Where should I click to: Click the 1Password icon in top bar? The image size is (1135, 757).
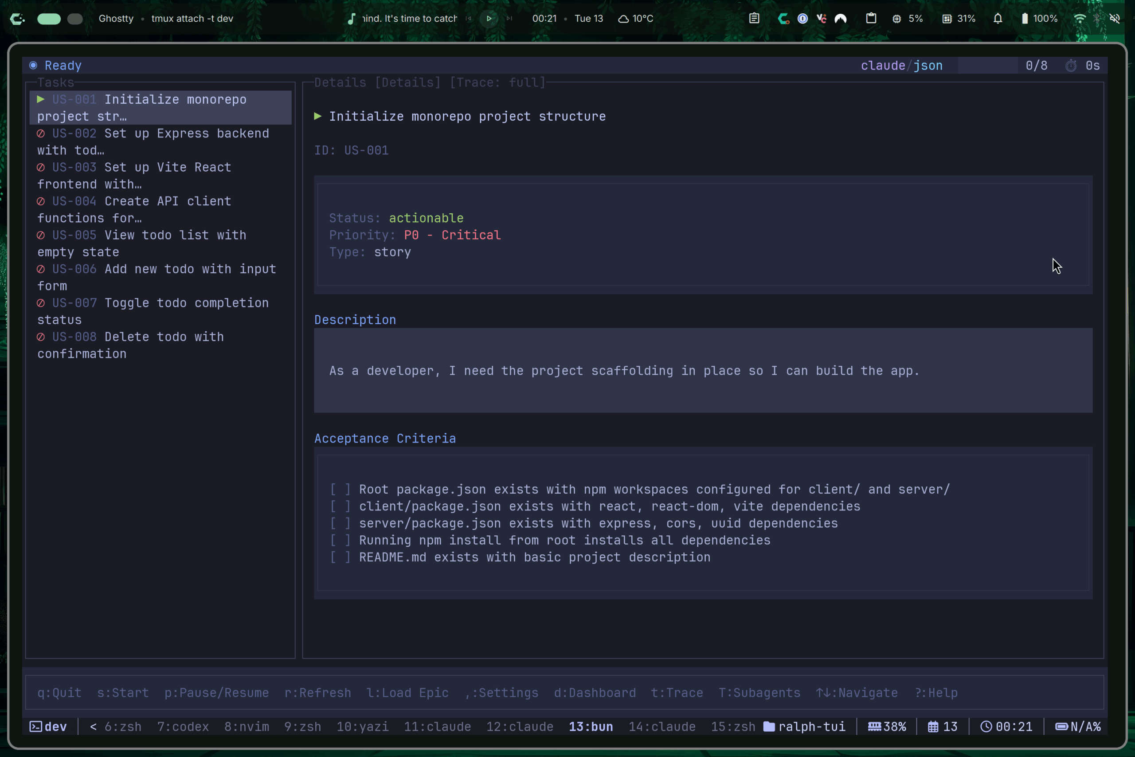click(x=802, y=18)
